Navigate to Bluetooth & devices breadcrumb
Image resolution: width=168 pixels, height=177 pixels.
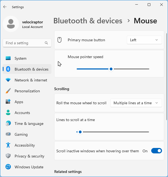[x=88, y=21]
